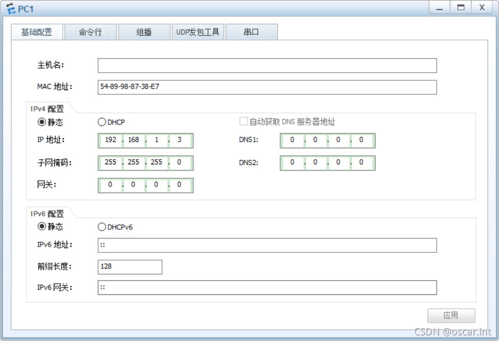
Task: Click the PC1 app icon in title bar
Action: coord(11,9)
